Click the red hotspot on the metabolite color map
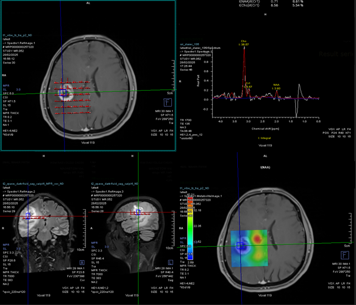This screenshot has width=356, height=305. [x=257, y=240]
